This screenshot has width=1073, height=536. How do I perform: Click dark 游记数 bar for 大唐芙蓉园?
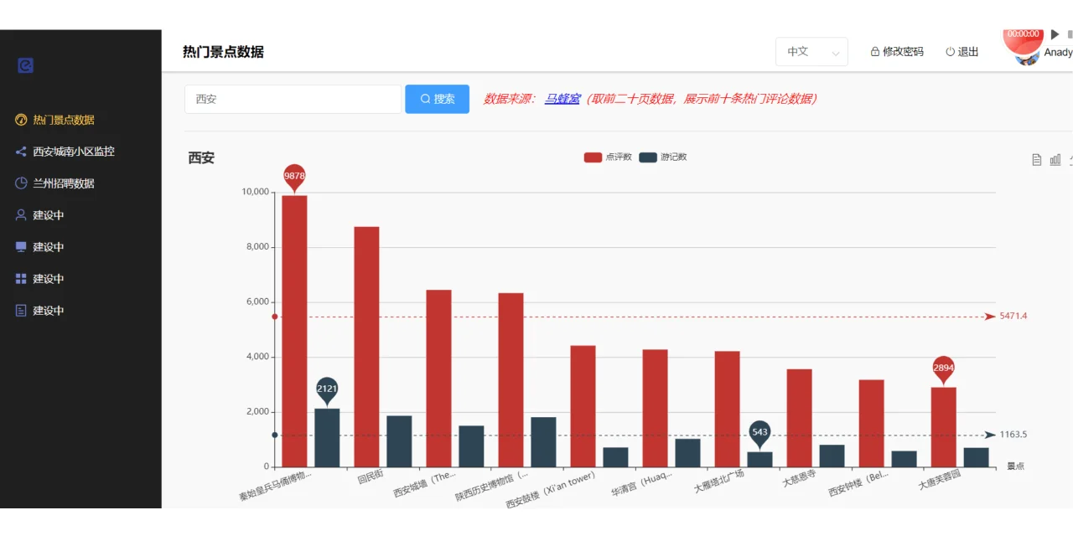[x=976, y=457]
